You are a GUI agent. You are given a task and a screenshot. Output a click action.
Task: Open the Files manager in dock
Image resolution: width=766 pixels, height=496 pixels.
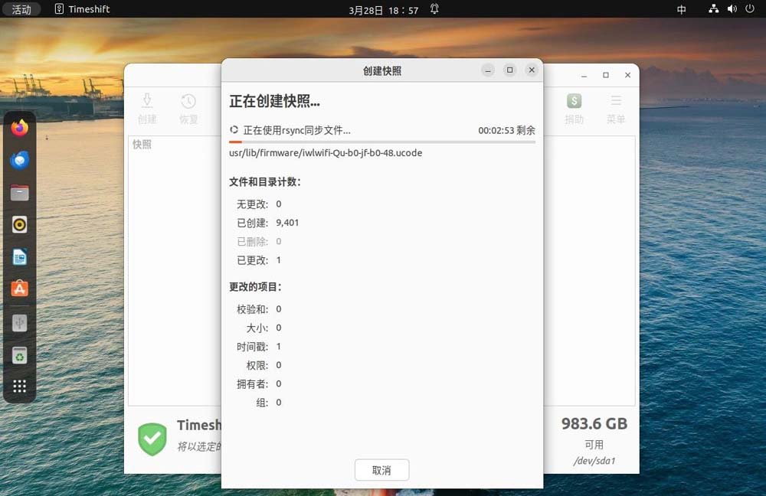coord(20,192)
